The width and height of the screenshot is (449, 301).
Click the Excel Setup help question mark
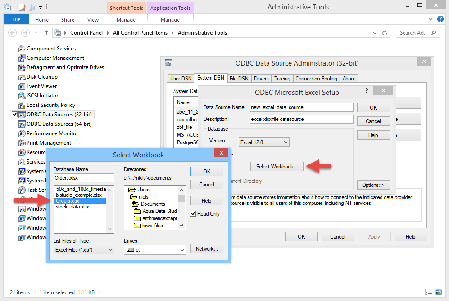tap(367, 91)
